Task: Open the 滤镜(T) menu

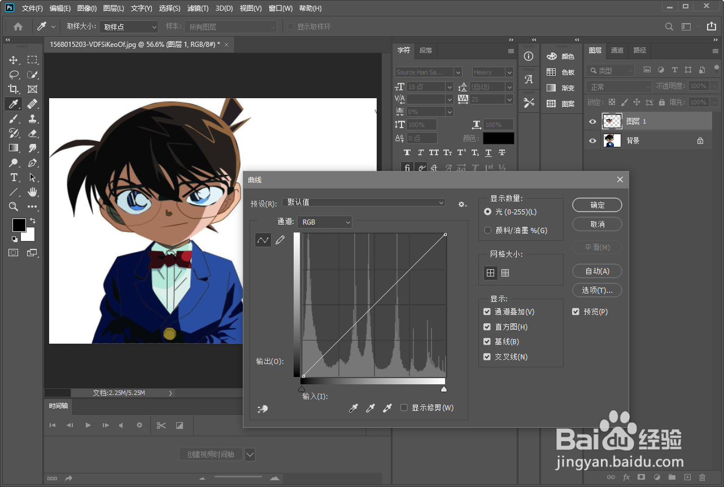Action: pos(198,8)
